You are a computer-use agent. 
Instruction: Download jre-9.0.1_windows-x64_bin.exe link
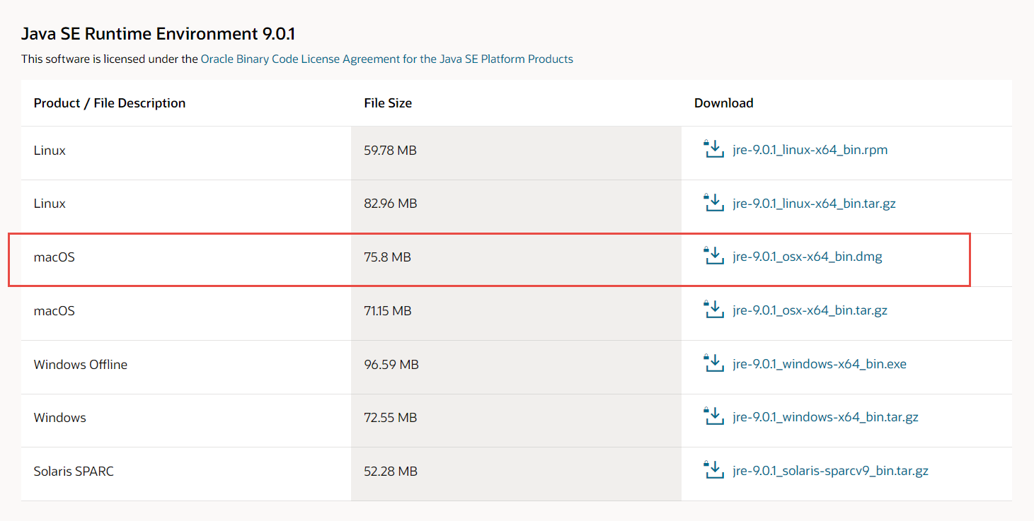point(820,364)
